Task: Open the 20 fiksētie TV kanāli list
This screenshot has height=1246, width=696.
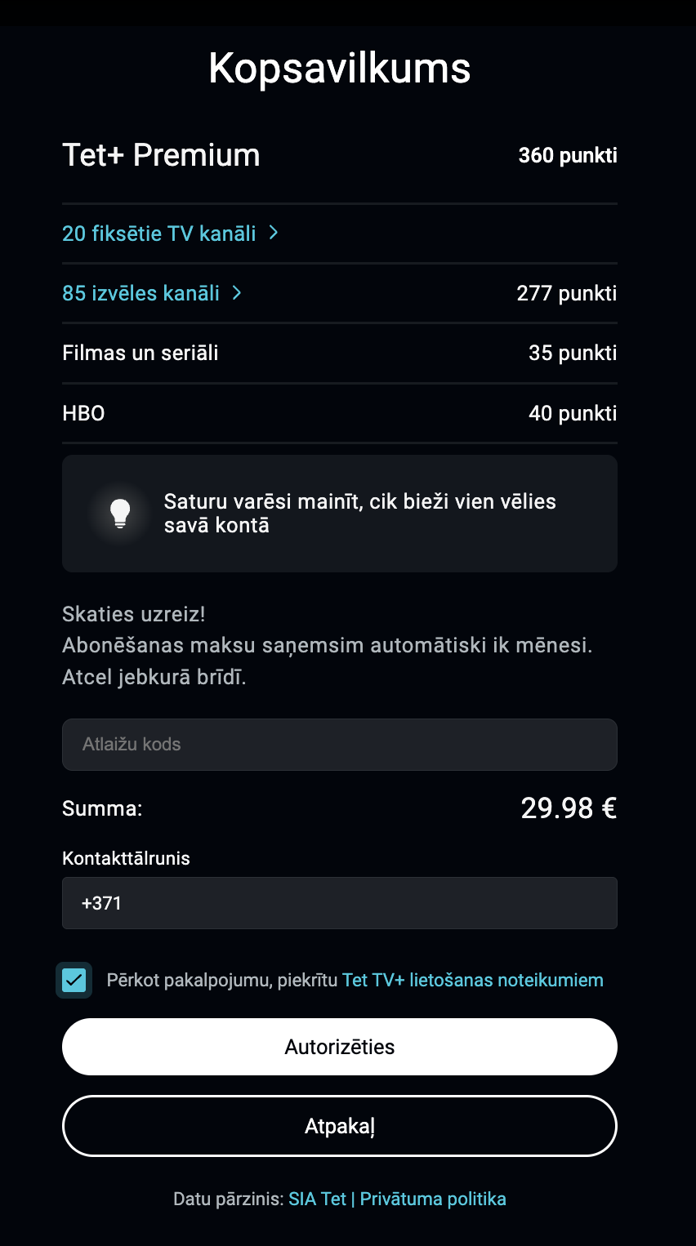Action: click(159, 234)
